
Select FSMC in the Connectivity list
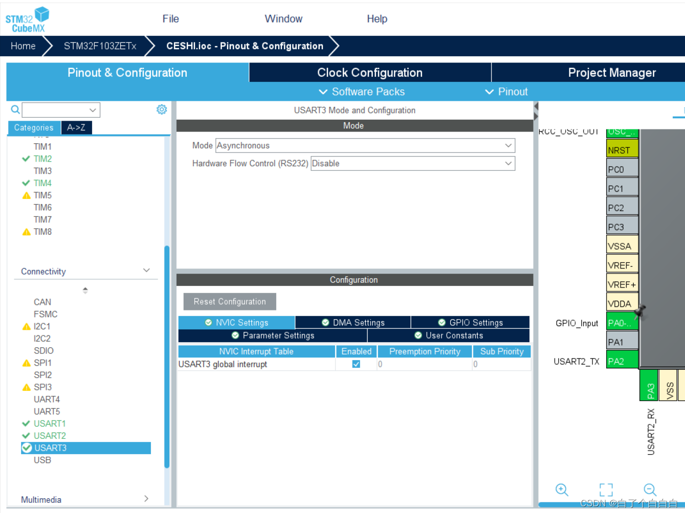click(x=46, y=314)
